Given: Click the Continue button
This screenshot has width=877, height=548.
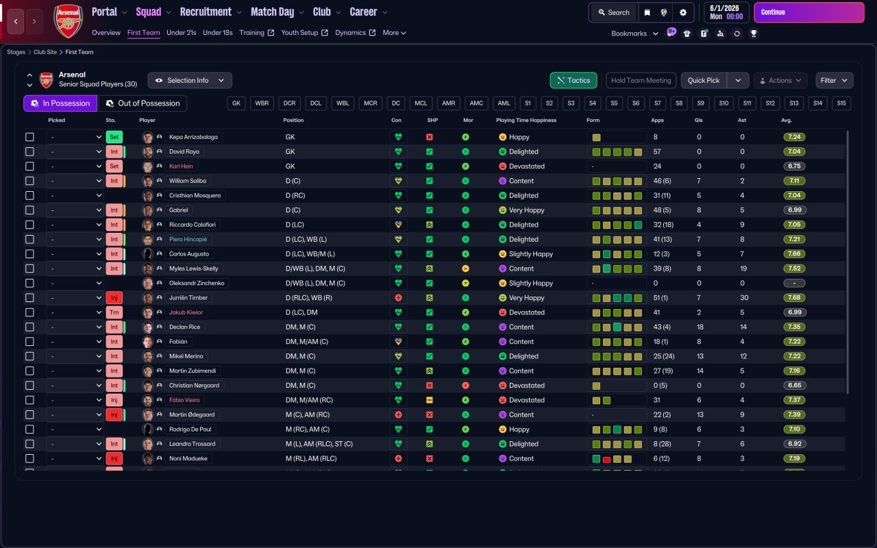Looking at the screenshot, I should (809, 12).
